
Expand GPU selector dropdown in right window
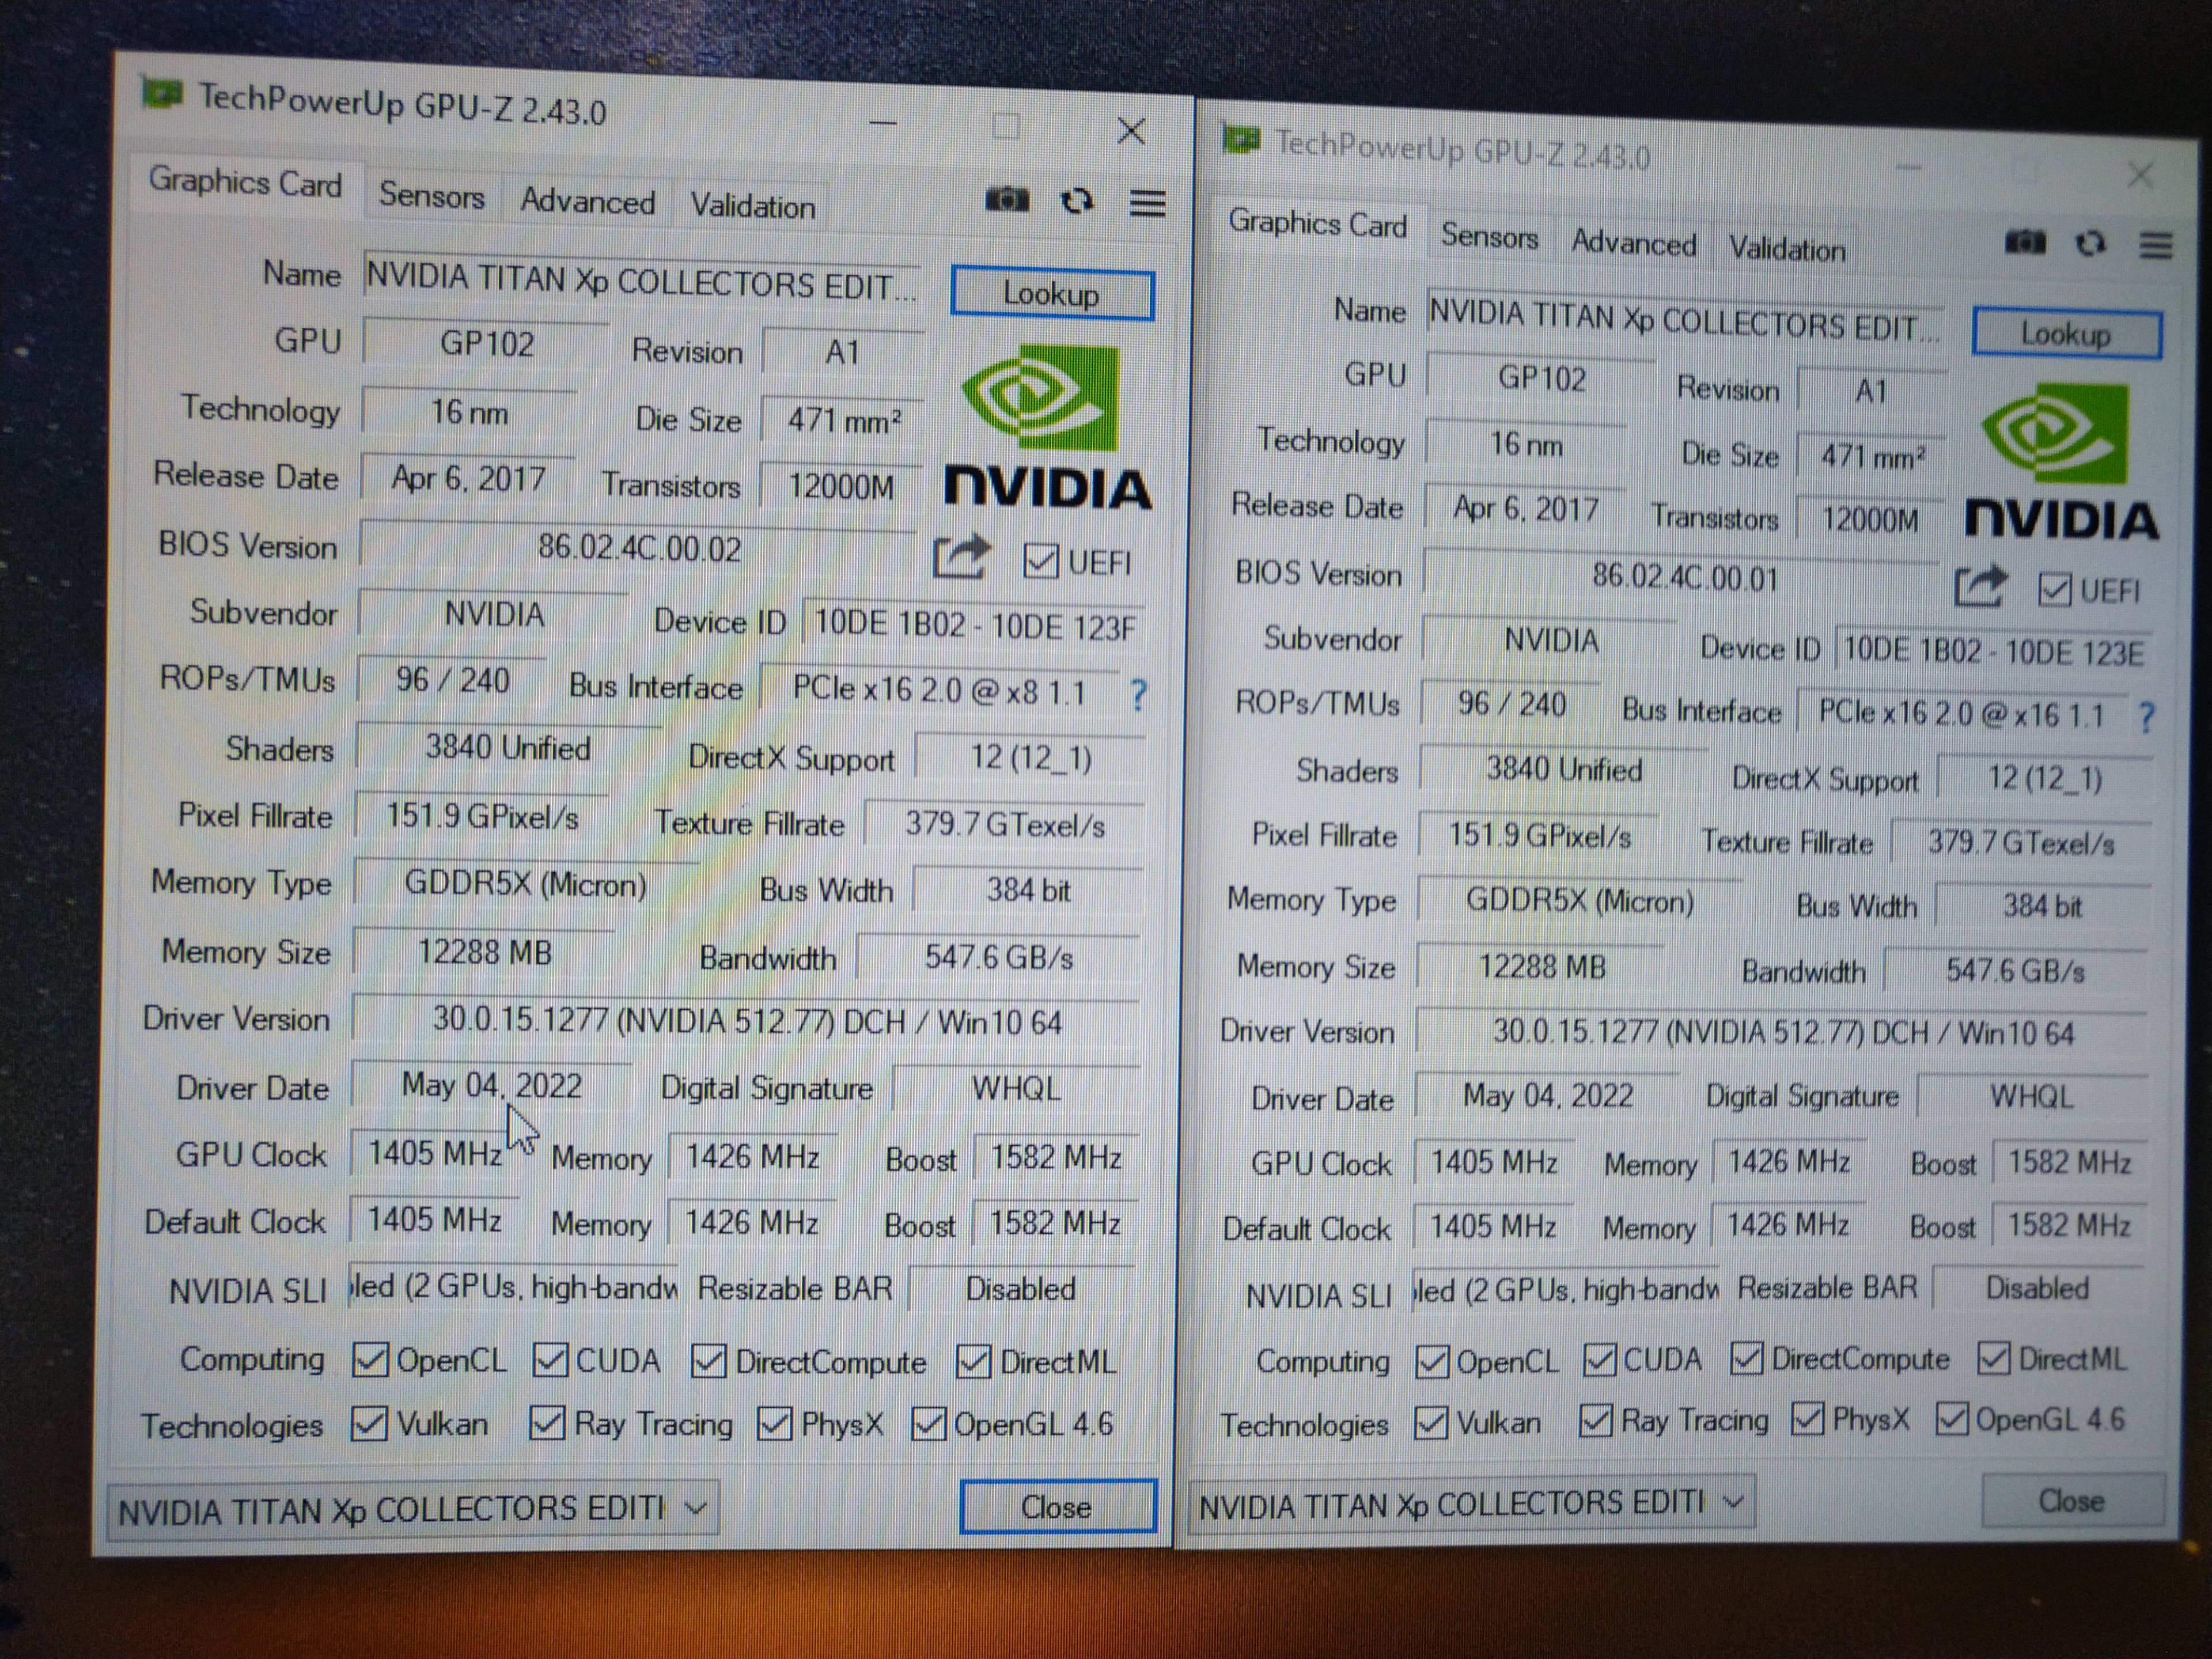pos(1734,1501)
